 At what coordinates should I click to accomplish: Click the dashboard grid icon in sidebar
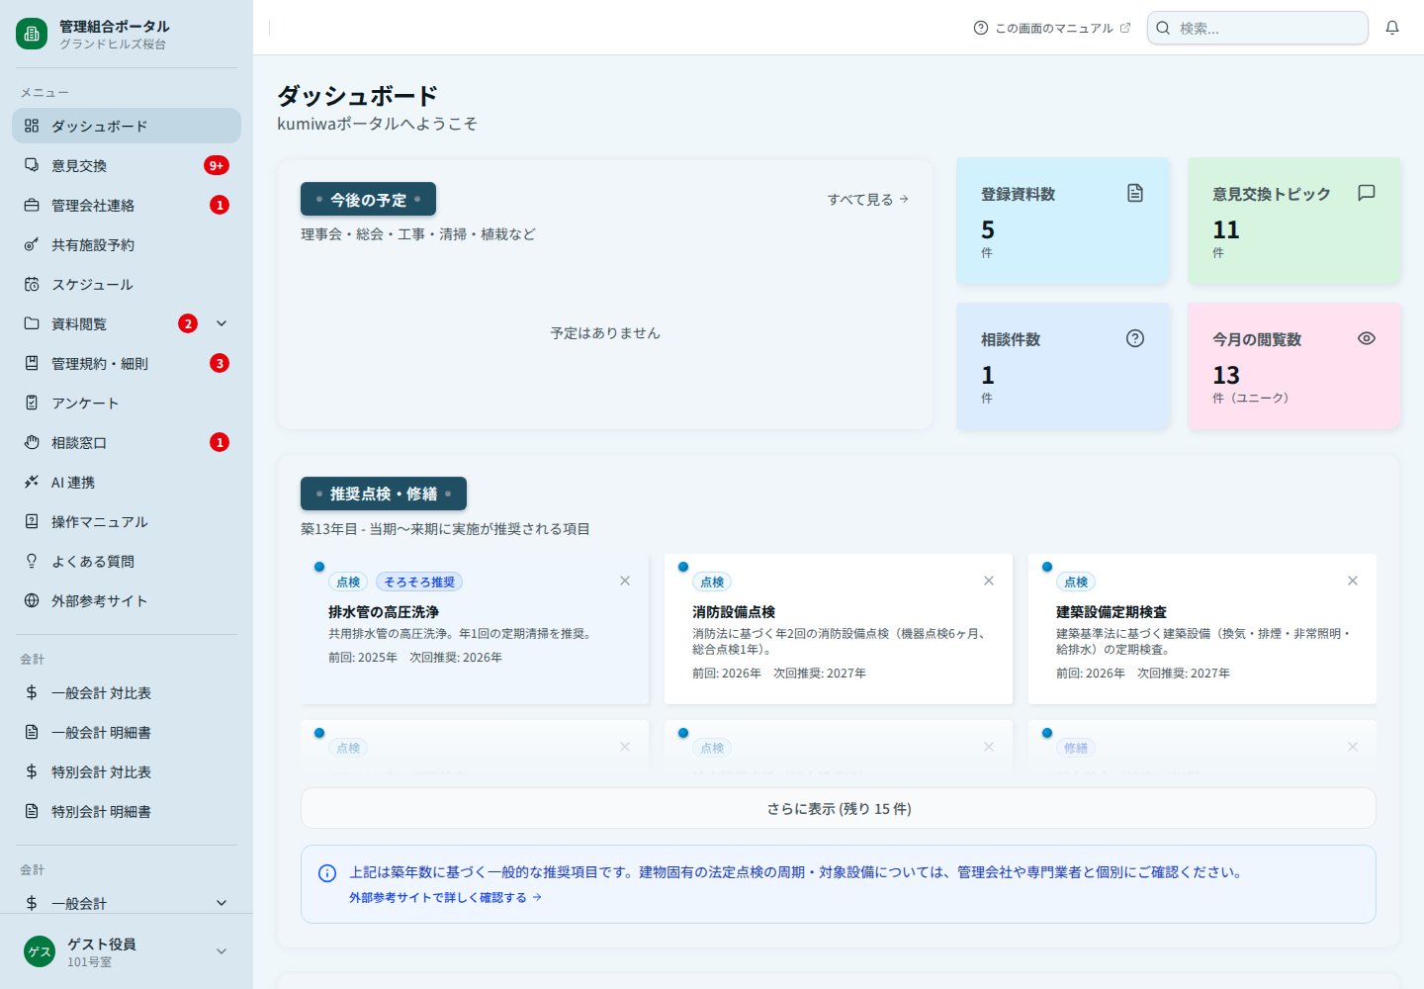32,126
